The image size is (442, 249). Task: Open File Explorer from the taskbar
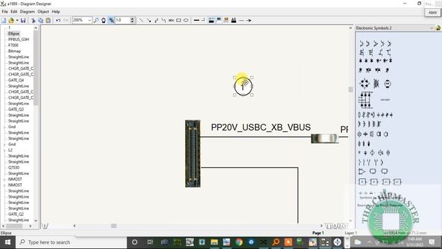pyautogui.click(x=214, y=242)
